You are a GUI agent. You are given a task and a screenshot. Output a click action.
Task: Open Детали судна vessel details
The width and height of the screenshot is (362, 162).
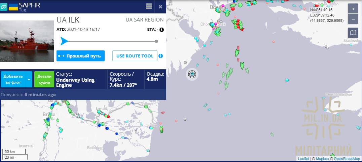(x=44, y=79)
